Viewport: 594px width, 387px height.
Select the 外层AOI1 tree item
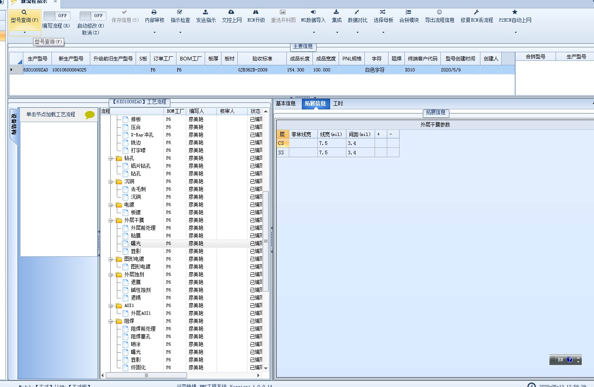pyautogui.click(x=141, y=314)
